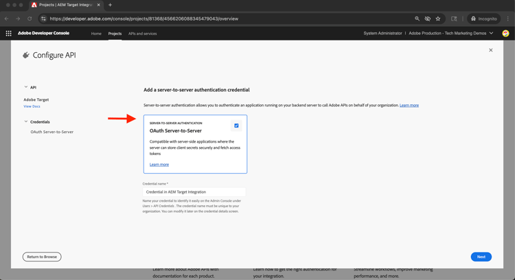Switch to the Projects tab
The height and width of the screenshot is (280, 515).
[x=115, y=34]
